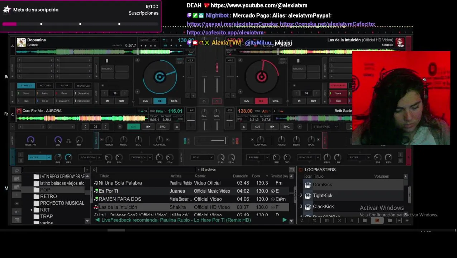Screen dimensions: 457x258
Task: Select the song Ni Una Sola Palabra
Action: point(120,183)
